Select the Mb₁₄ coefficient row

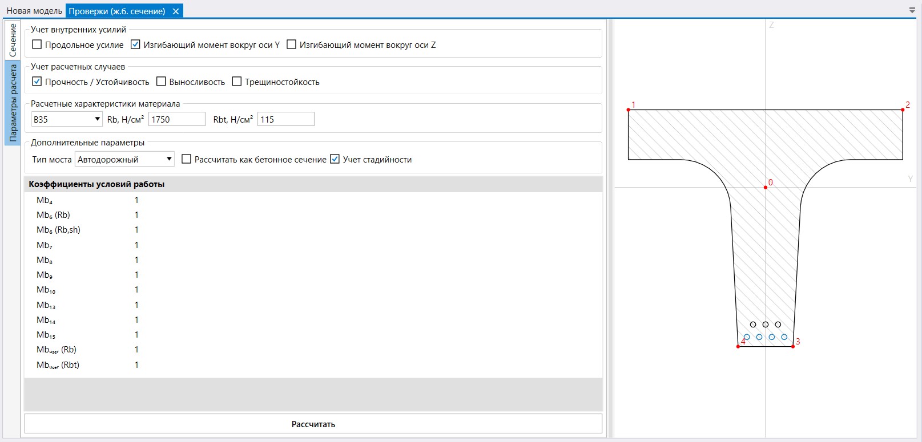[313, 320]
